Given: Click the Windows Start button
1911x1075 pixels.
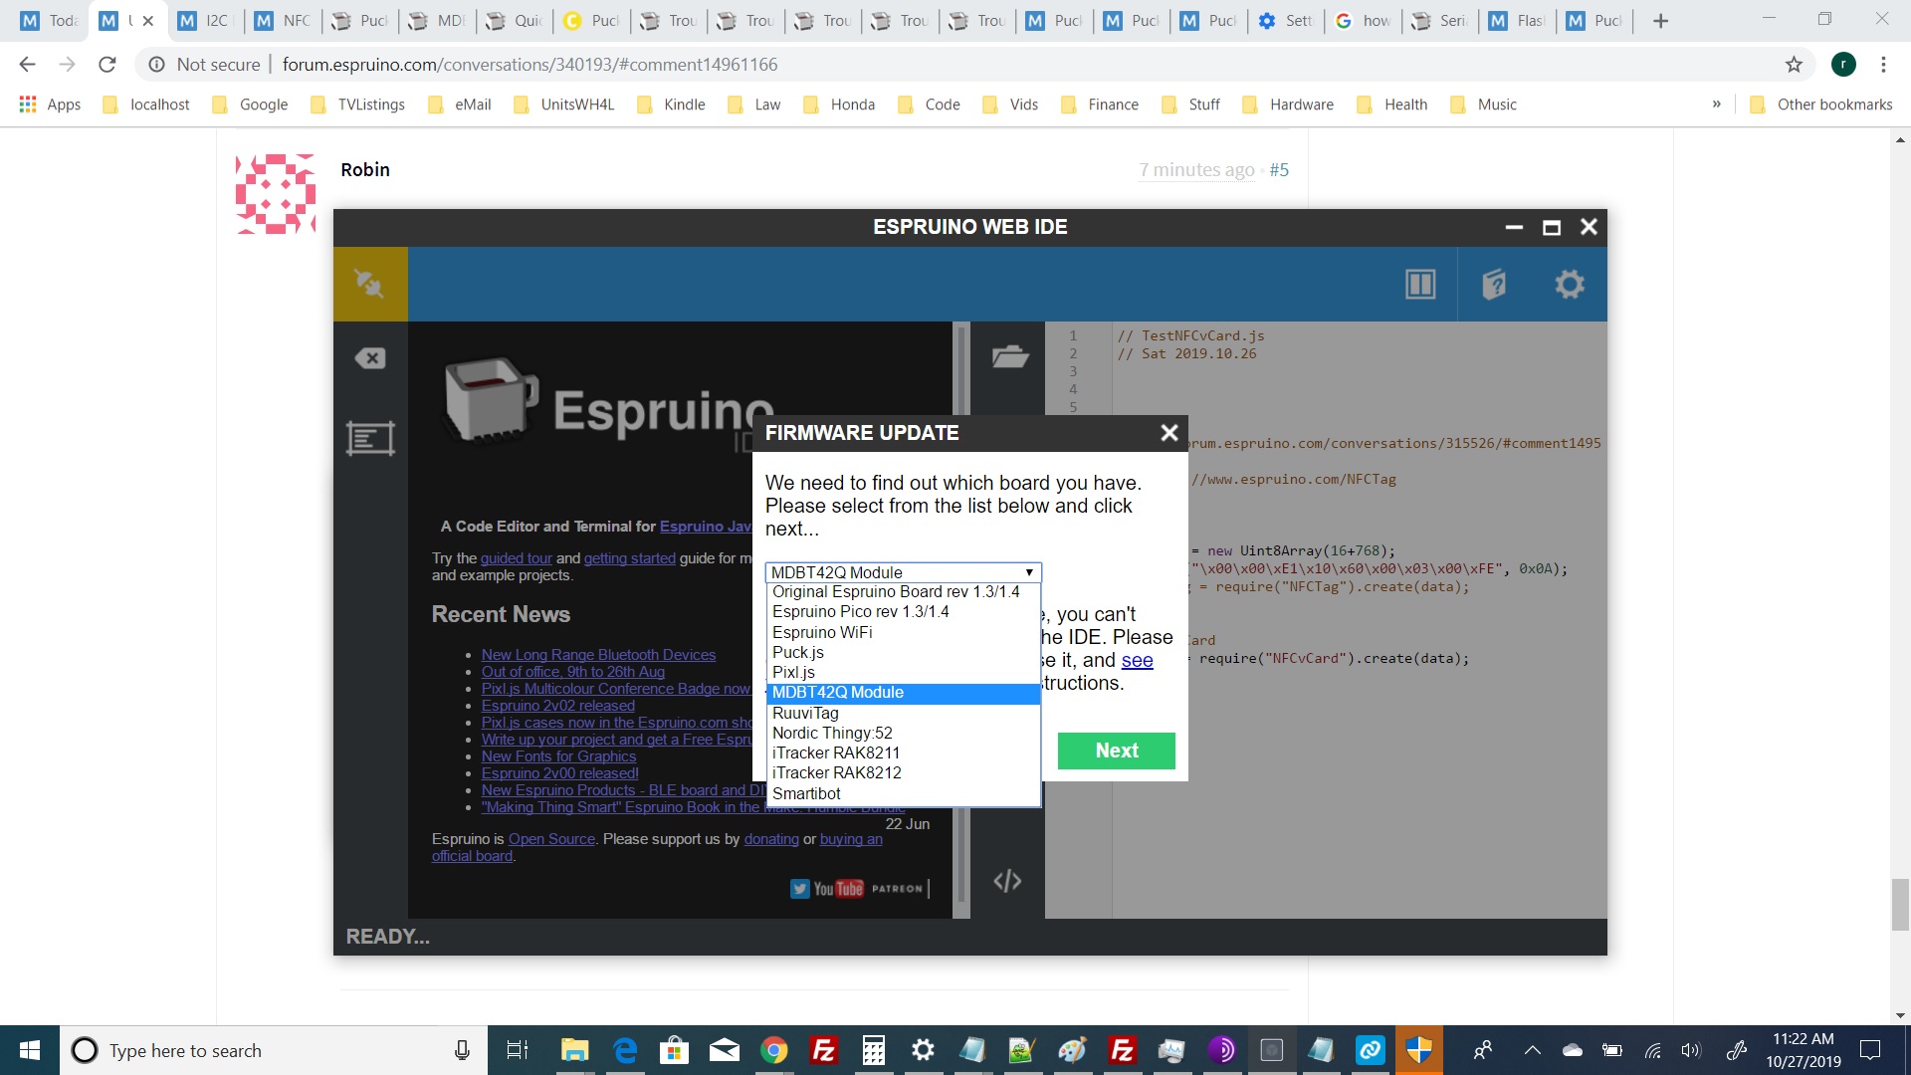Looking at the screenshot, I should (x=30, y=1050).
